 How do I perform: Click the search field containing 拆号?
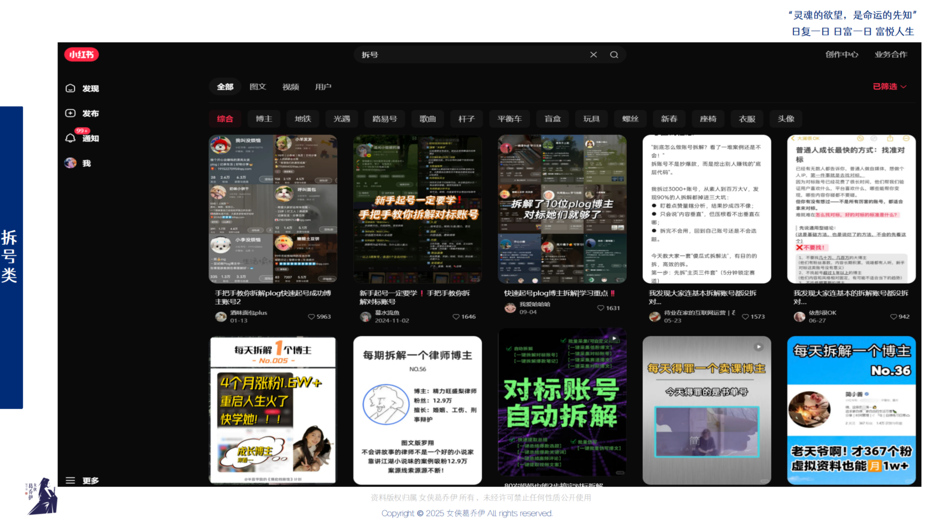[470, 54]
